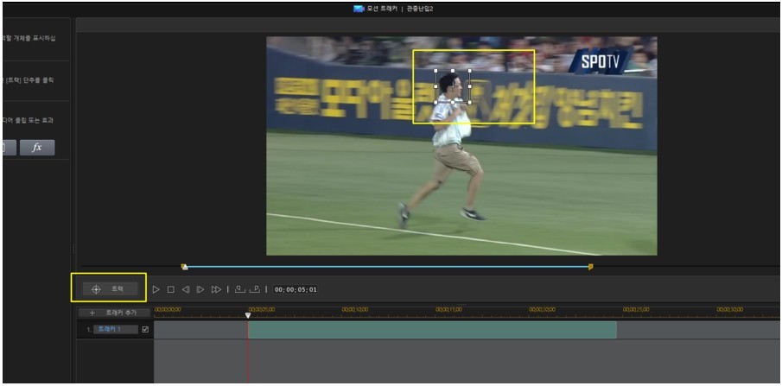Set the mark-in point icon
Viewport: 782px width, 386px height.
click(239, 289)
